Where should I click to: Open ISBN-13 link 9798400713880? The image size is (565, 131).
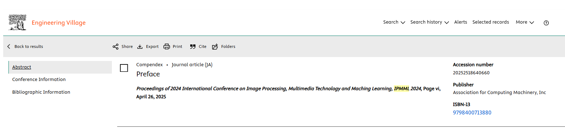pyautogui.click(x=472, y=113)
